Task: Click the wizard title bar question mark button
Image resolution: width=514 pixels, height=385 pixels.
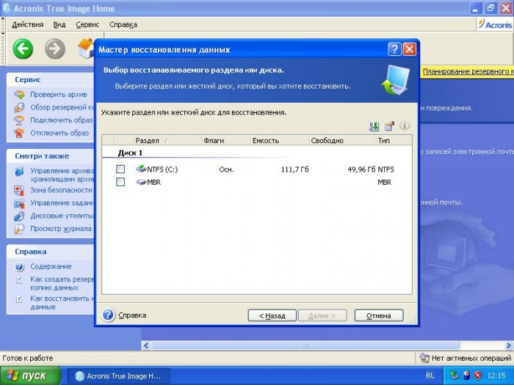Action: point(394,49)
